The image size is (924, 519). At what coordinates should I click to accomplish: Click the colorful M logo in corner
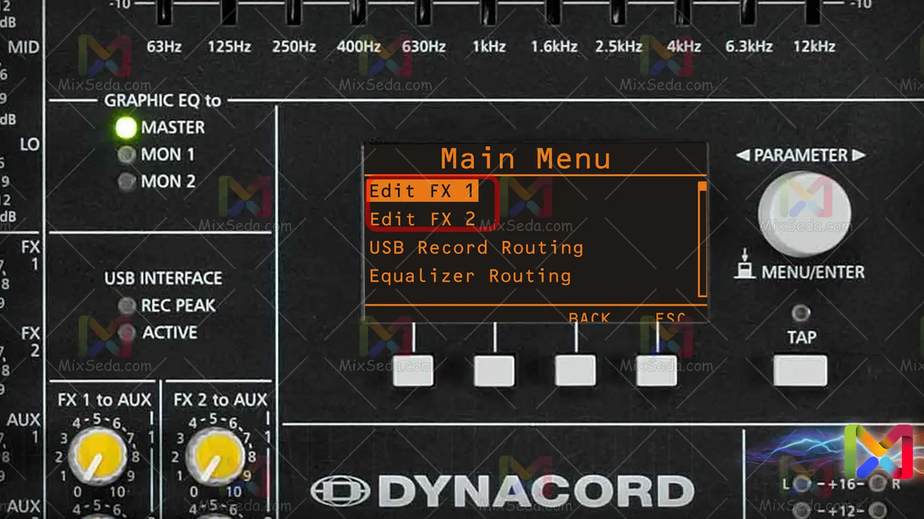[x=878, y=452]
